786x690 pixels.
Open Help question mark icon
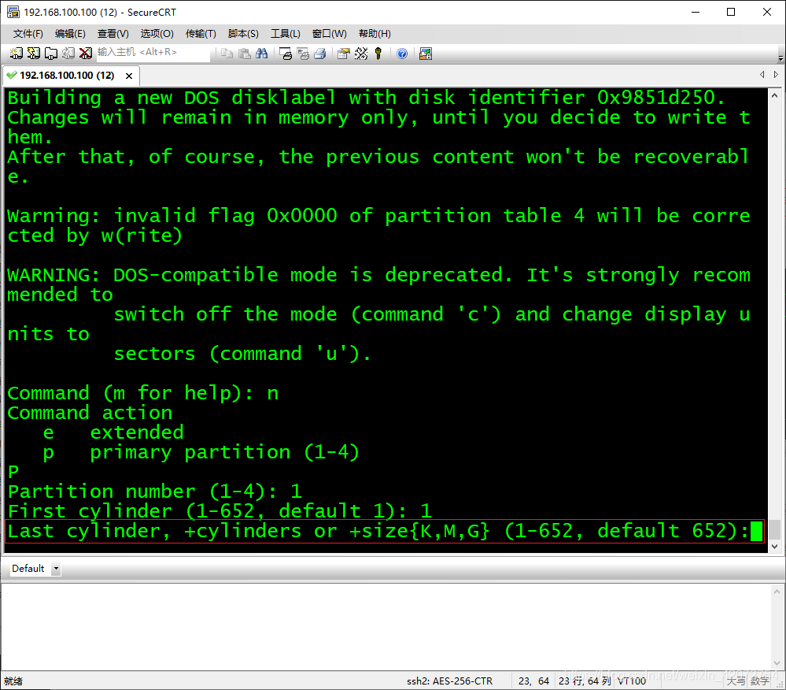click(402, 54)
